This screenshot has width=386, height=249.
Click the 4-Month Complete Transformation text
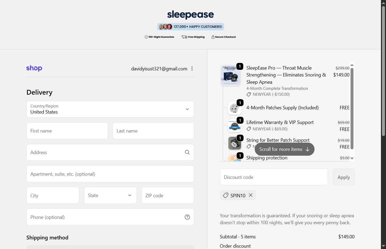277,89
